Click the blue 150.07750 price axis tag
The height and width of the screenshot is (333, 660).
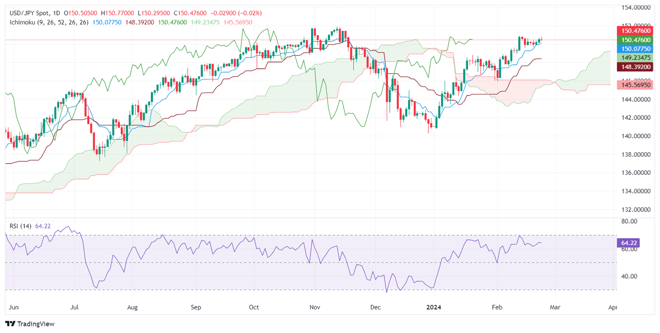pos(635,49)
